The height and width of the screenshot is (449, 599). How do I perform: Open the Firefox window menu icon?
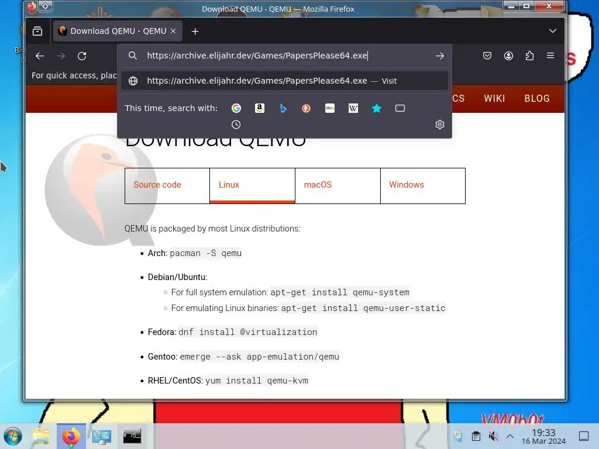pyautogui.click(x=32, y=7)
